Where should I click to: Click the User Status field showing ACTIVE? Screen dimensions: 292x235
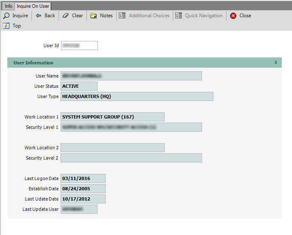(x=79, y=86)
